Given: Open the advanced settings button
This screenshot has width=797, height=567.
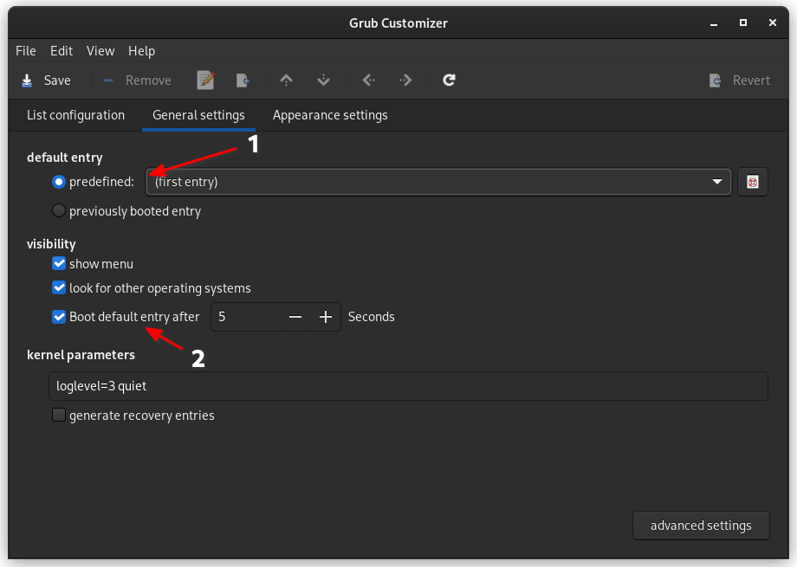Looking at the screenshot, I should click(700, 525).
